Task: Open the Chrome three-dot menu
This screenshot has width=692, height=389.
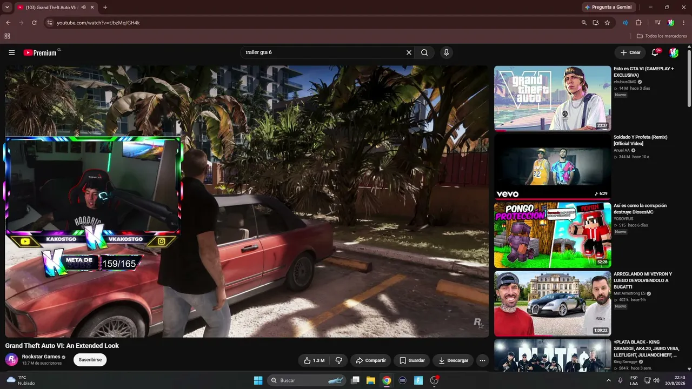Action: click(x=684, y=23)
